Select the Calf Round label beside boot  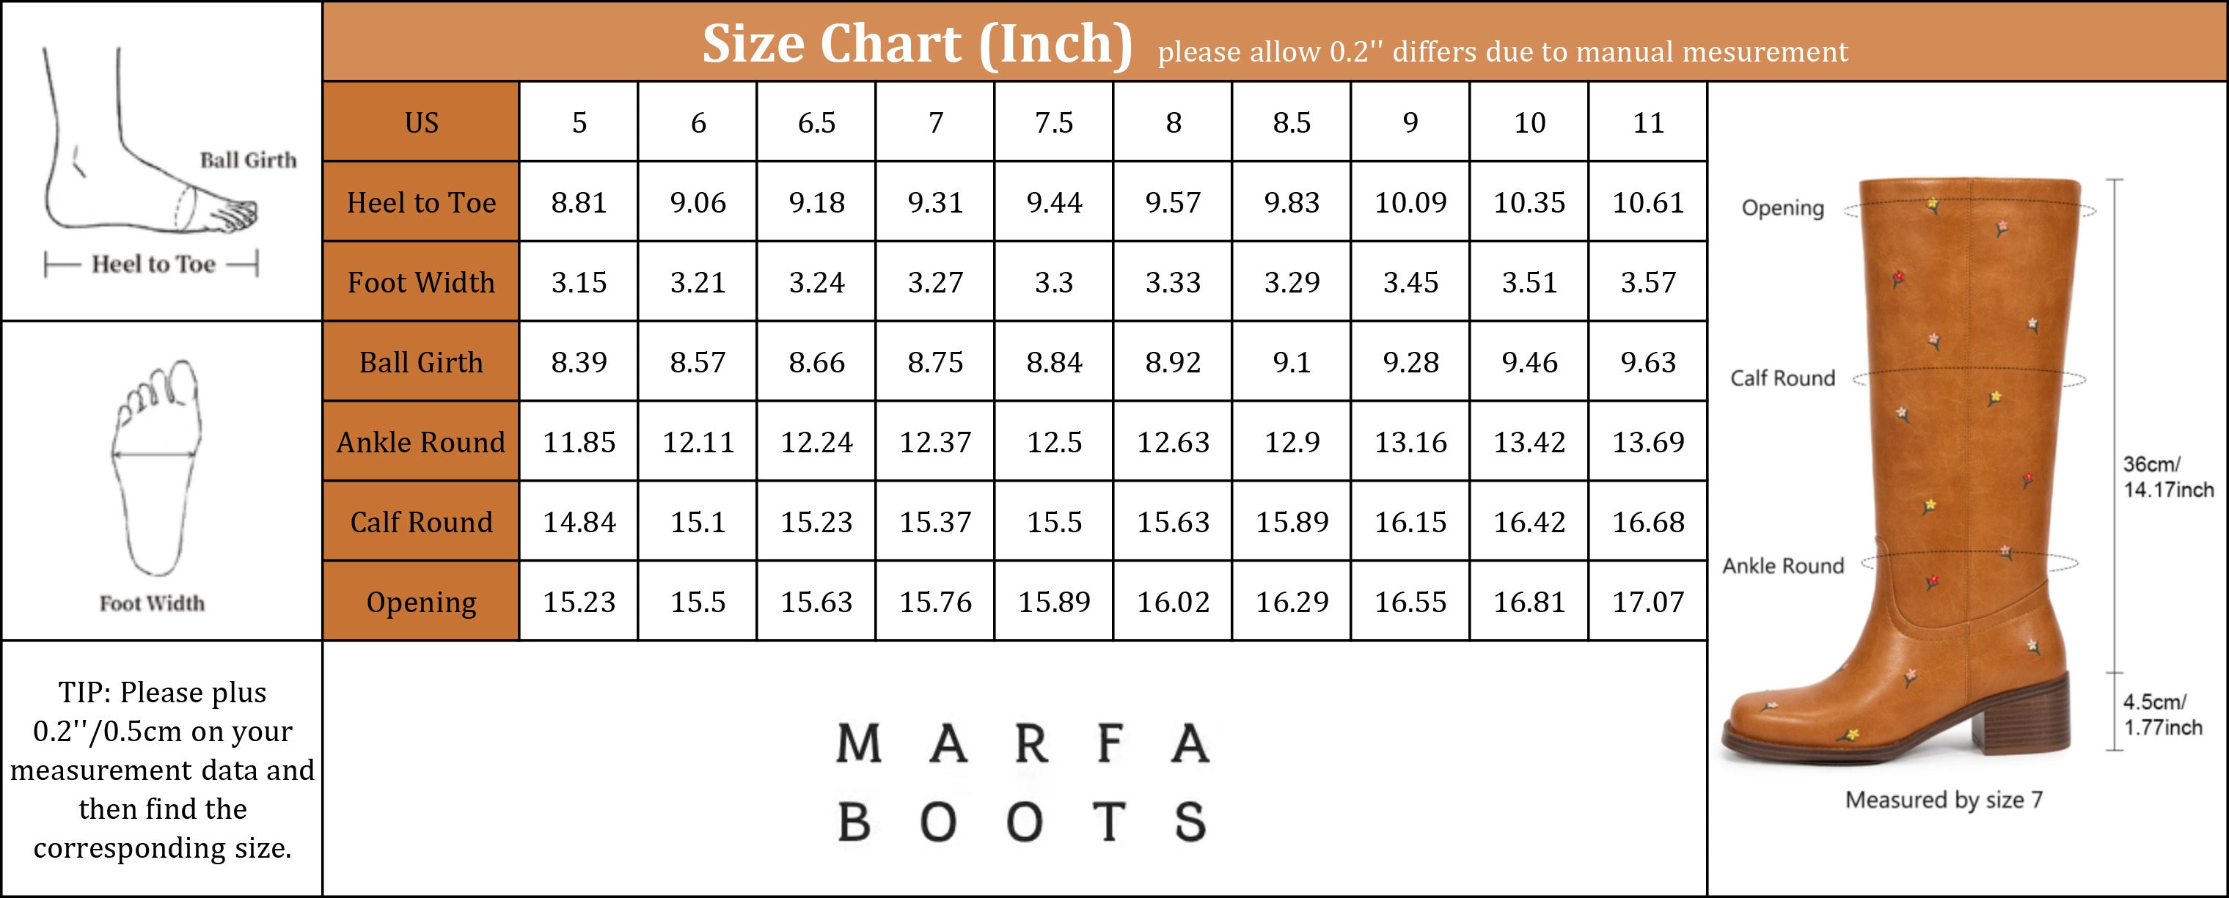(x=1782, y=378)
